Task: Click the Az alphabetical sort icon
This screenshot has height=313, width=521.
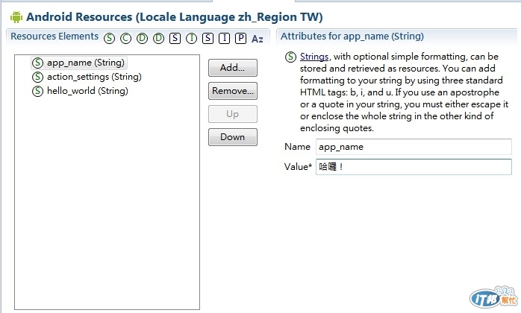Action: click(x=258, y=39)
